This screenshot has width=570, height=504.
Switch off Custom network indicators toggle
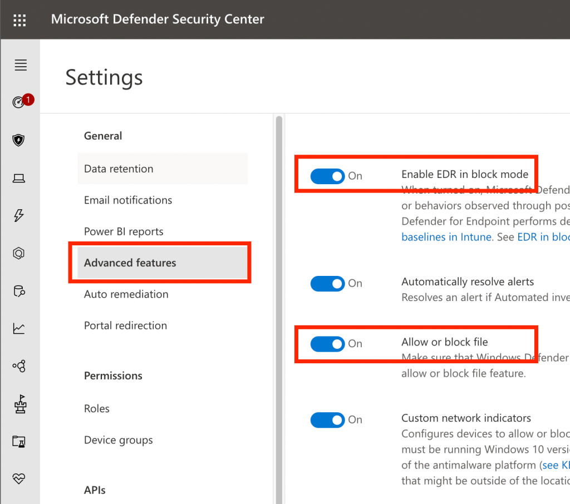[x=327, y=420]
